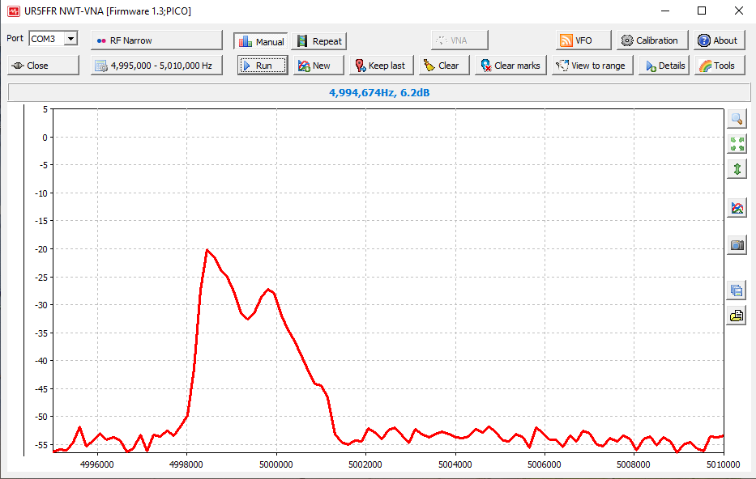Click the magnifier zoom icon beside the graph

coord(737,118)
